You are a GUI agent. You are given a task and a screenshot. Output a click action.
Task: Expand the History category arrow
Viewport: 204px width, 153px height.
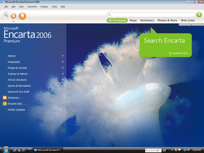63,56
